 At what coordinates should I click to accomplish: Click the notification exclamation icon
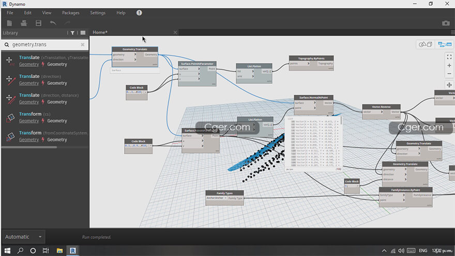pyautogui.click(x=139, y=12)
